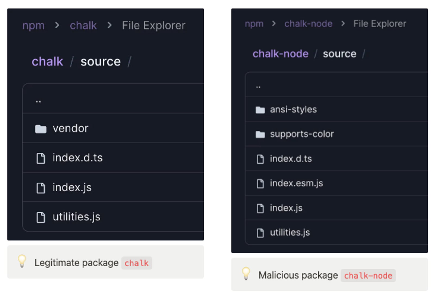Screen dimensions: 435x298
Task: Open the chalk-node path heading link
Action: (x=281, y=54)
